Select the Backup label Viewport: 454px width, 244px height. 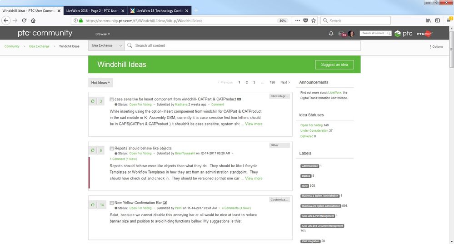click(306, 176)
